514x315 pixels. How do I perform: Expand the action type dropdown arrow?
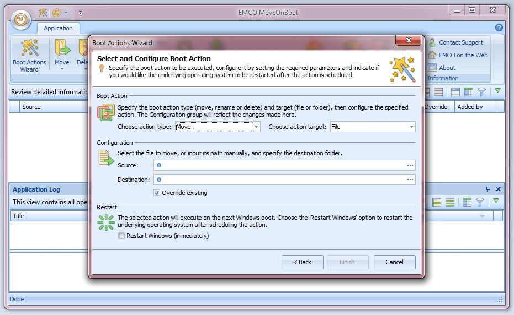pos(256,127)
